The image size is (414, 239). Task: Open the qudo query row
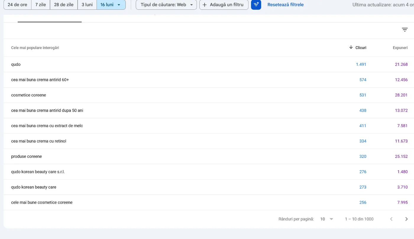pyautogui.click(x=209, y=64)
